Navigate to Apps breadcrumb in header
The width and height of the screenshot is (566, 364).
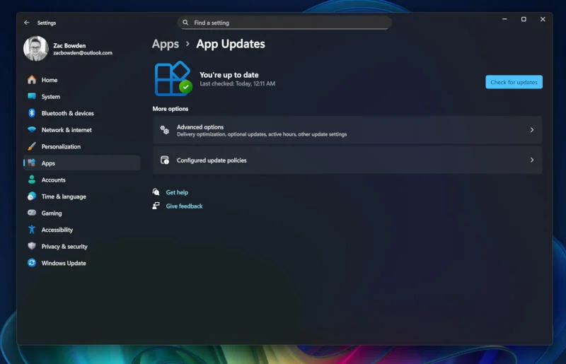click(x=166, y=44)
